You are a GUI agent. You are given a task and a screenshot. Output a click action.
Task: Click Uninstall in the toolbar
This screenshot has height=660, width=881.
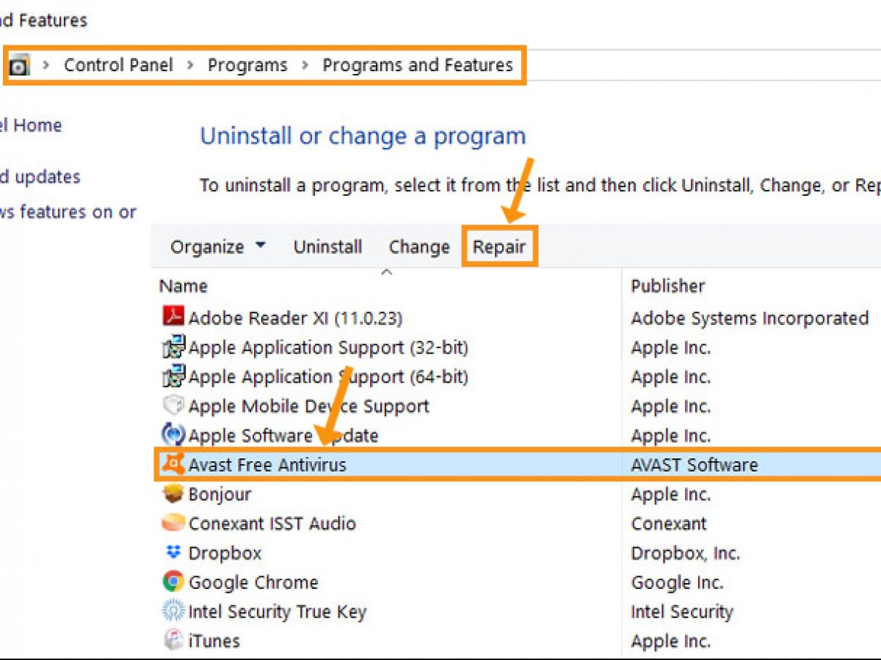[327, 247]
